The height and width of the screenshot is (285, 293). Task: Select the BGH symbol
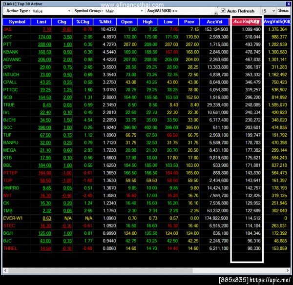pos(8,233)
